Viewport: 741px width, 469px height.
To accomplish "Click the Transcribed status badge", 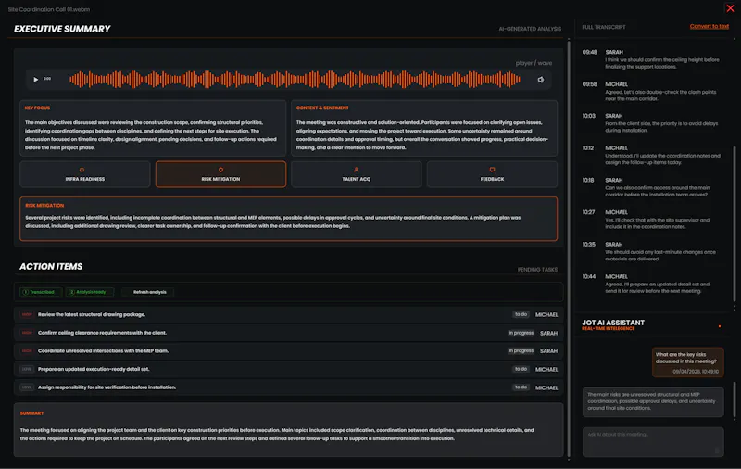I will pos(39,292).
